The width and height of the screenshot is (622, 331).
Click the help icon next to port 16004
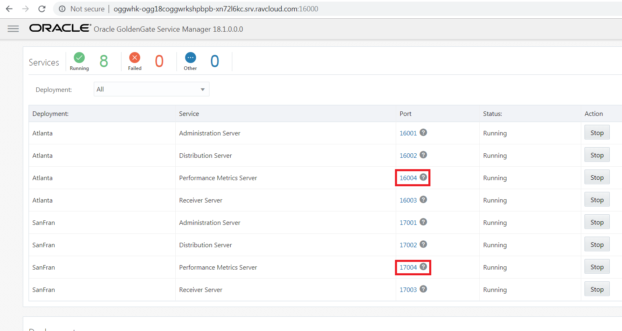[x=423, y=177]
